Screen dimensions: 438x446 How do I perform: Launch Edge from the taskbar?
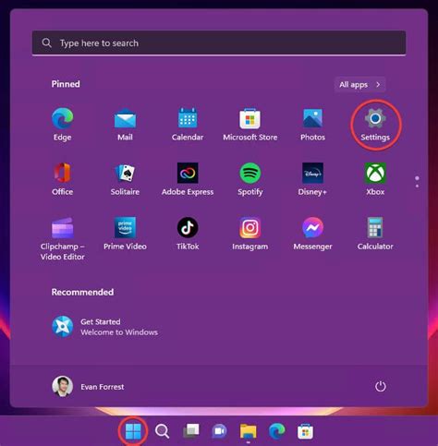pyautogui.click(x=277, y=431)
